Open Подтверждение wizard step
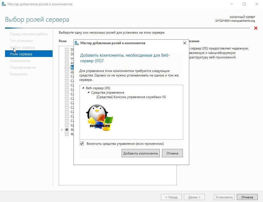 [23, 67]
